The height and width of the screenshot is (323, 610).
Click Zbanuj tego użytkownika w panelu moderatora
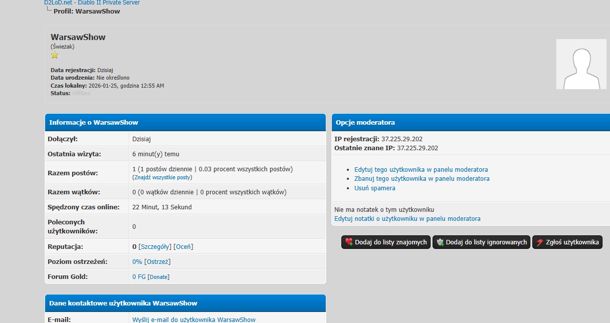click(x=422, y=179)
